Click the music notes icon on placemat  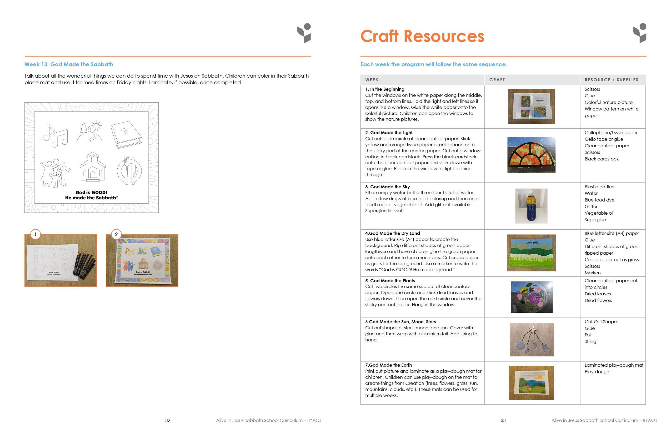coord(56,135)
